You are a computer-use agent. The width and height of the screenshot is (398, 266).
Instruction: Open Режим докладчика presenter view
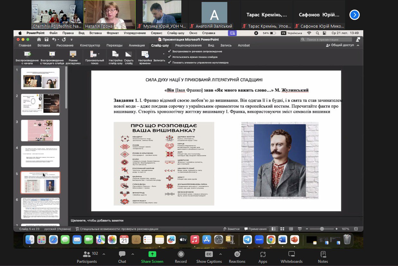point(73,55)
